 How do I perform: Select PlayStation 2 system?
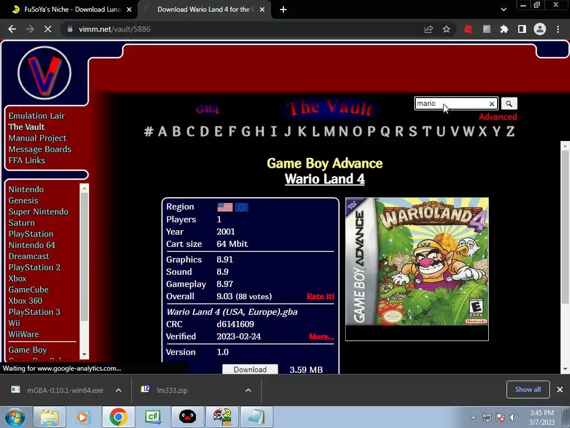tap(34, 267)
